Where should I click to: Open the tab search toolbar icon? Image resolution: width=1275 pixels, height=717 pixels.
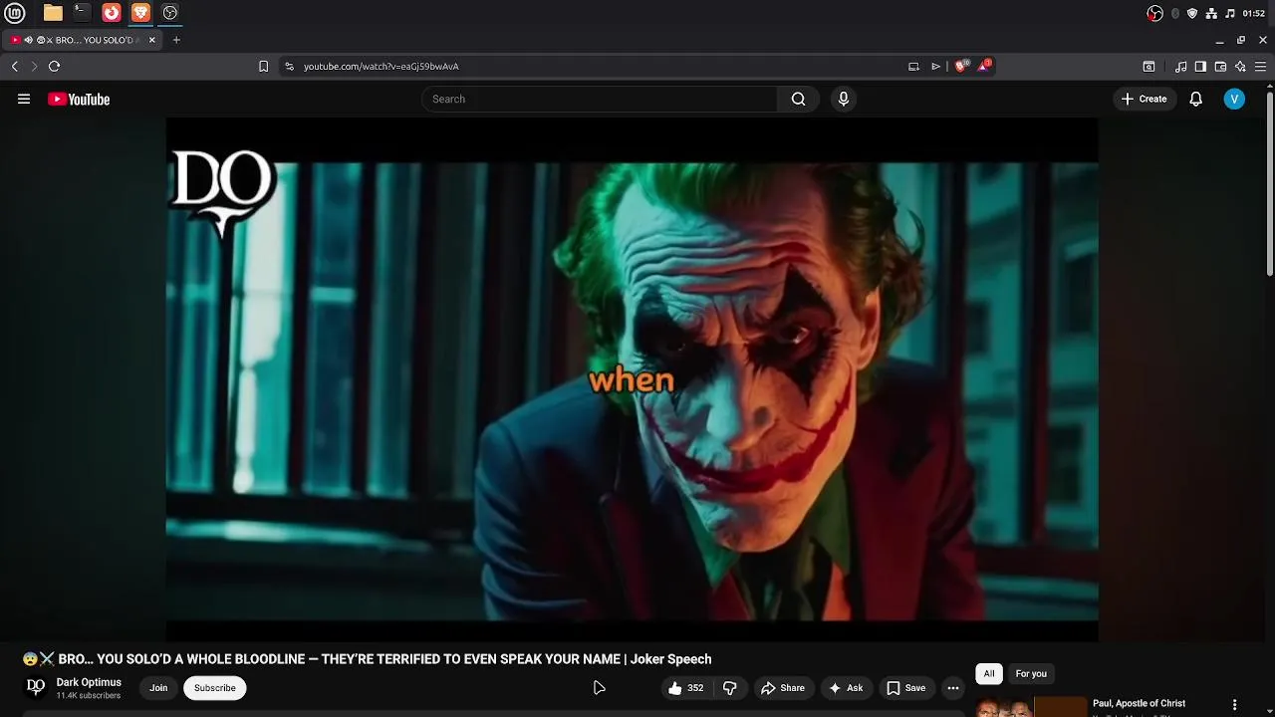coord(1148,67)
